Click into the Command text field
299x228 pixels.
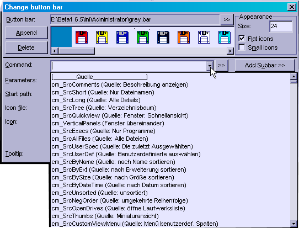[x=129, y=66]
